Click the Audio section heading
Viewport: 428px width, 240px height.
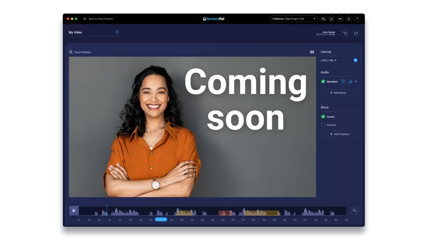[325, 72]
